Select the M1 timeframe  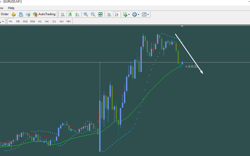click(x=11, y=22)
